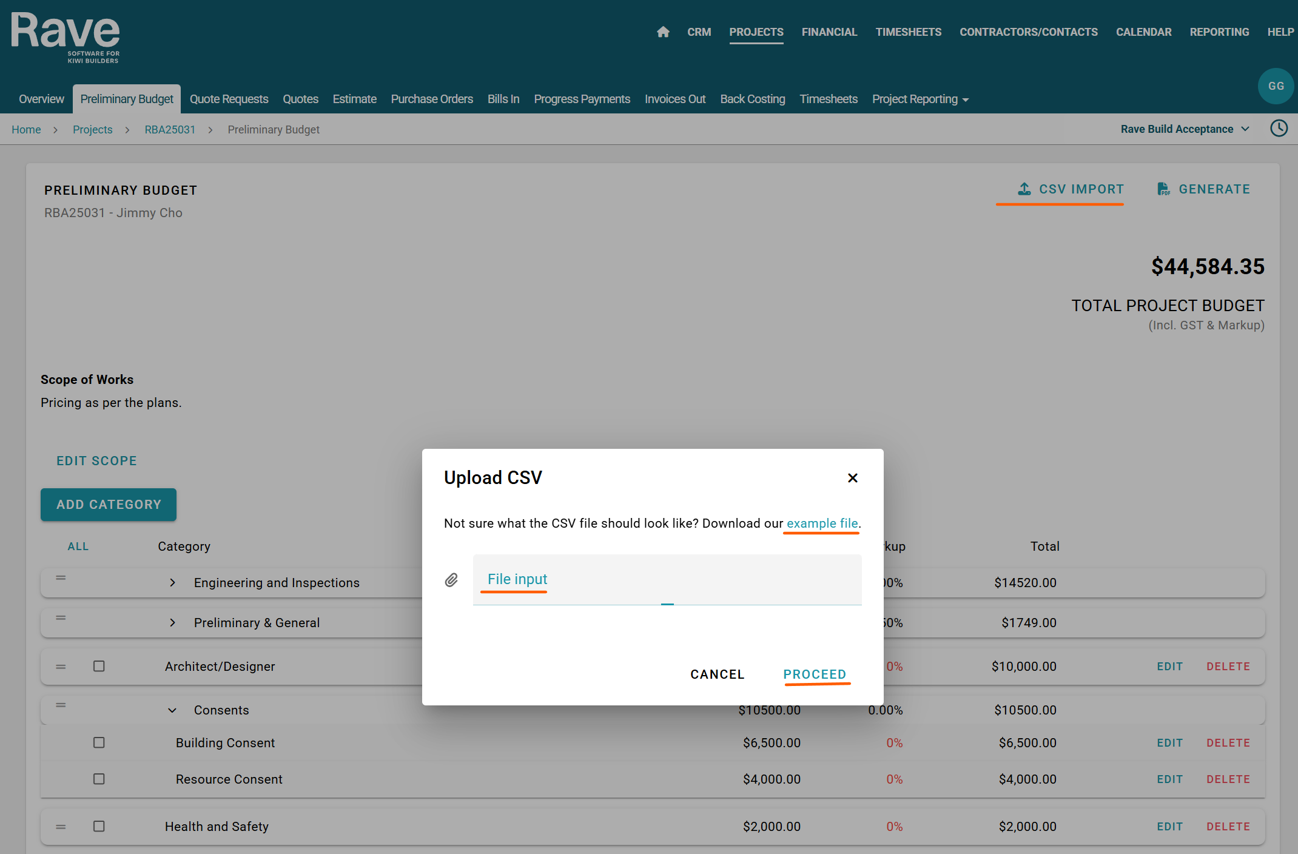
Task: Click the paperclip attachment icon
Action: coord(451,580)
